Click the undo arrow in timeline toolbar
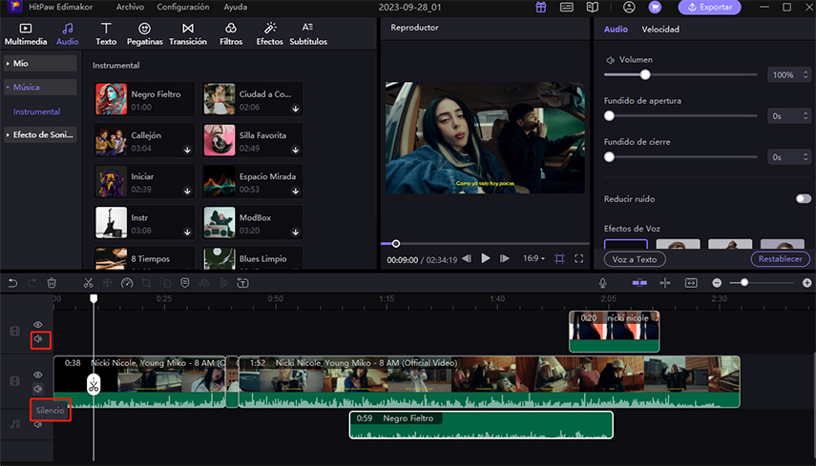The image size is (816, 466). [12, 283]
